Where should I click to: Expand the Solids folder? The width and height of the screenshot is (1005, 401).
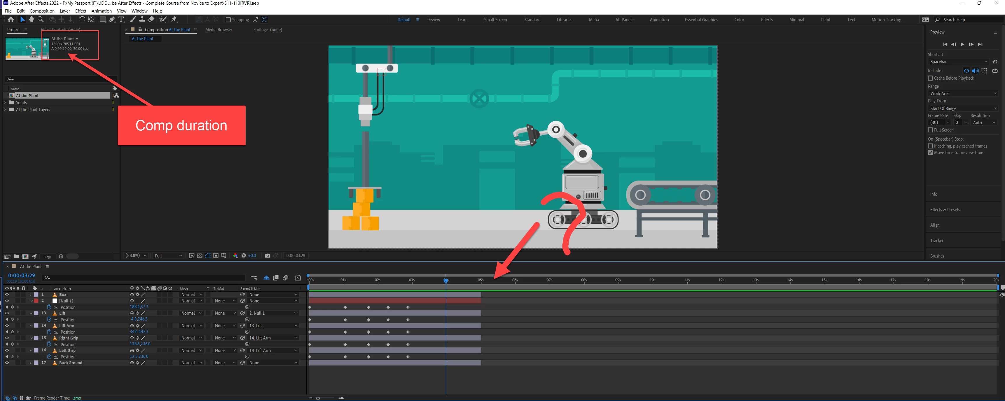pyautogui.click(x=5, y=103)
